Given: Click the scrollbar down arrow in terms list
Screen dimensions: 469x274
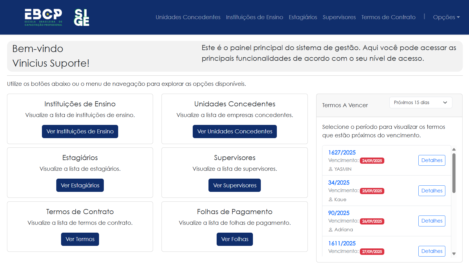Looking at the screenshot, I should coord(454,254).
